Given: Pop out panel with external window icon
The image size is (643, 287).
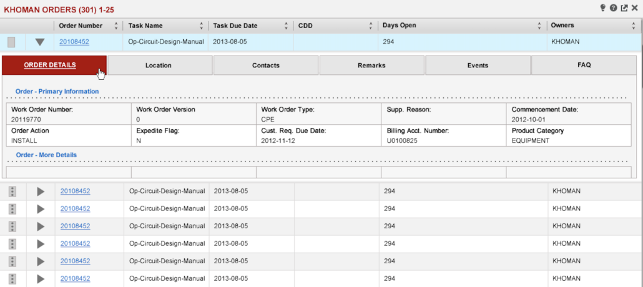Looking at the screenshot, I should tap(624, 8).
